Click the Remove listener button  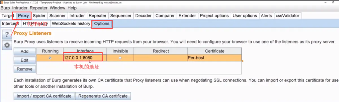(25, 69)
